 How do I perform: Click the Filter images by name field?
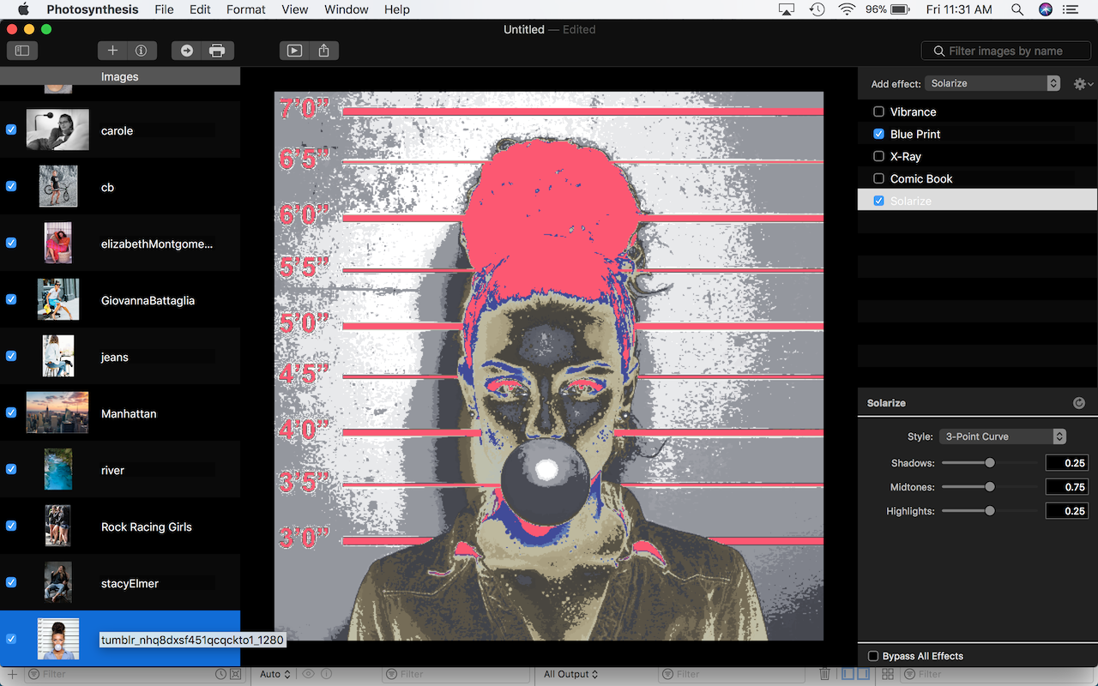[1005, 51]
